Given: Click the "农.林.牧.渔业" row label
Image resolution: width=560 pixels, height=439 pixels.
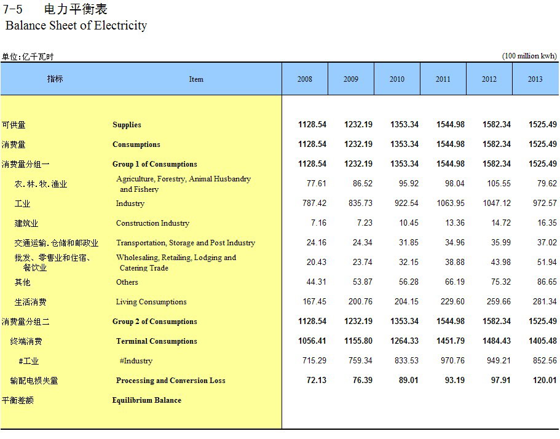Looking at the screenshot, I should [x=41, y=184].
